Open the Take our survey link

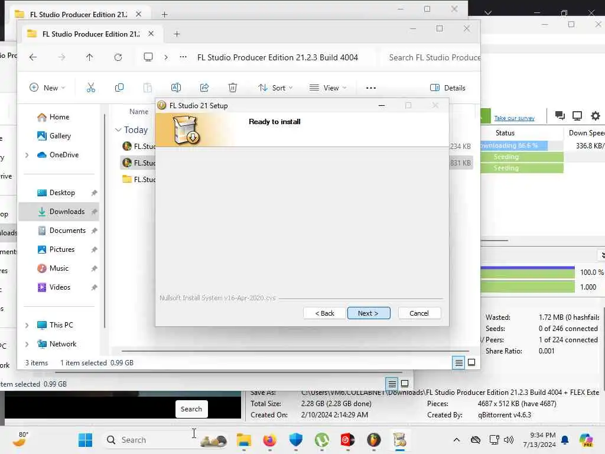pyautogui.click(x=515, y=118)
